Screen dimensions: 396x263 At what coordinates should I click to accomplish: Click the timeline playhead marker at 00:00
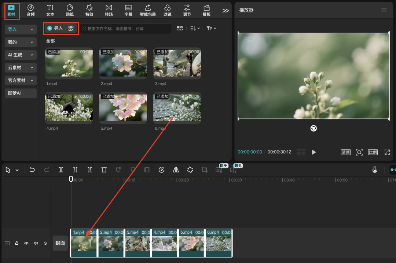pyautogui.click(x=71, y=179)
